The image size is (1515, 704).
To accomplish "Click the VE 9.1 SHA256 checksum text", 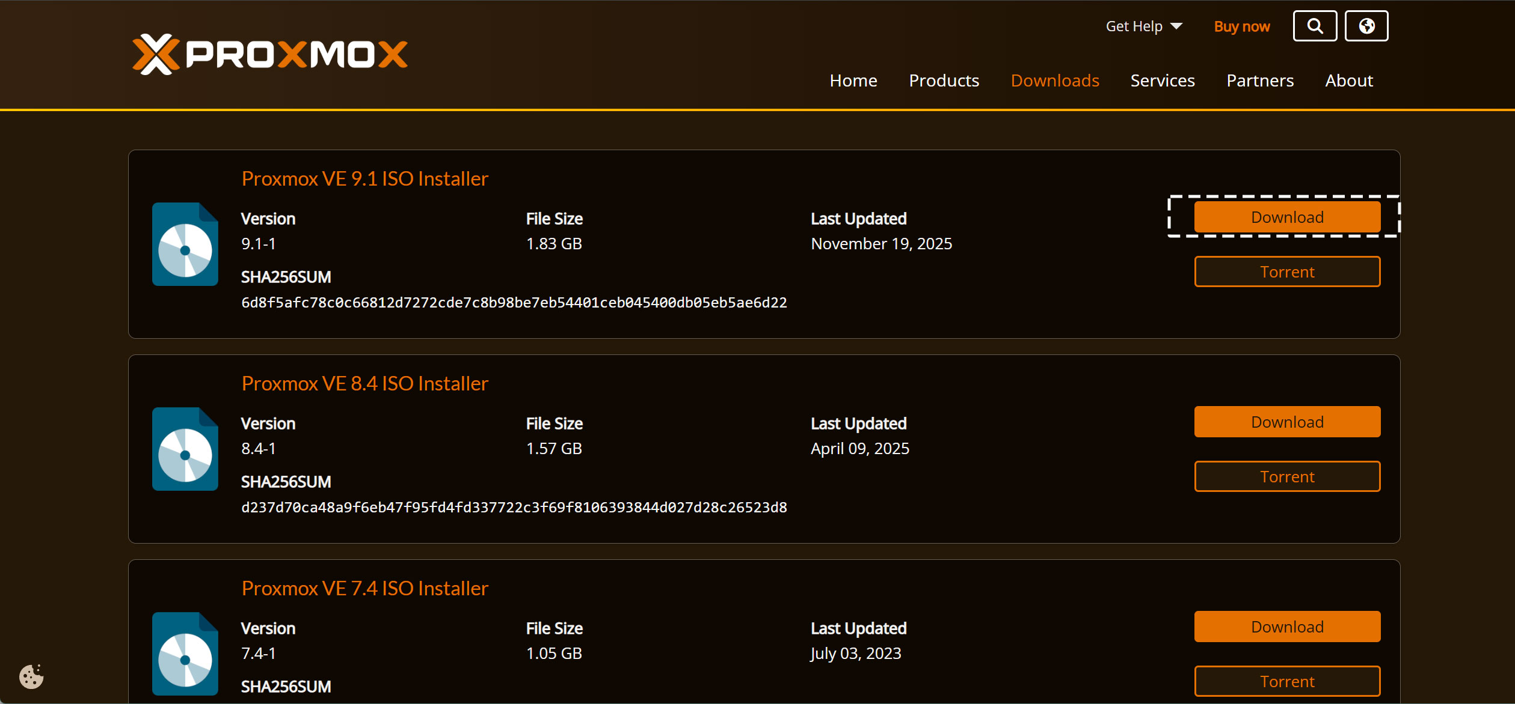I will (x=514, y=303).
